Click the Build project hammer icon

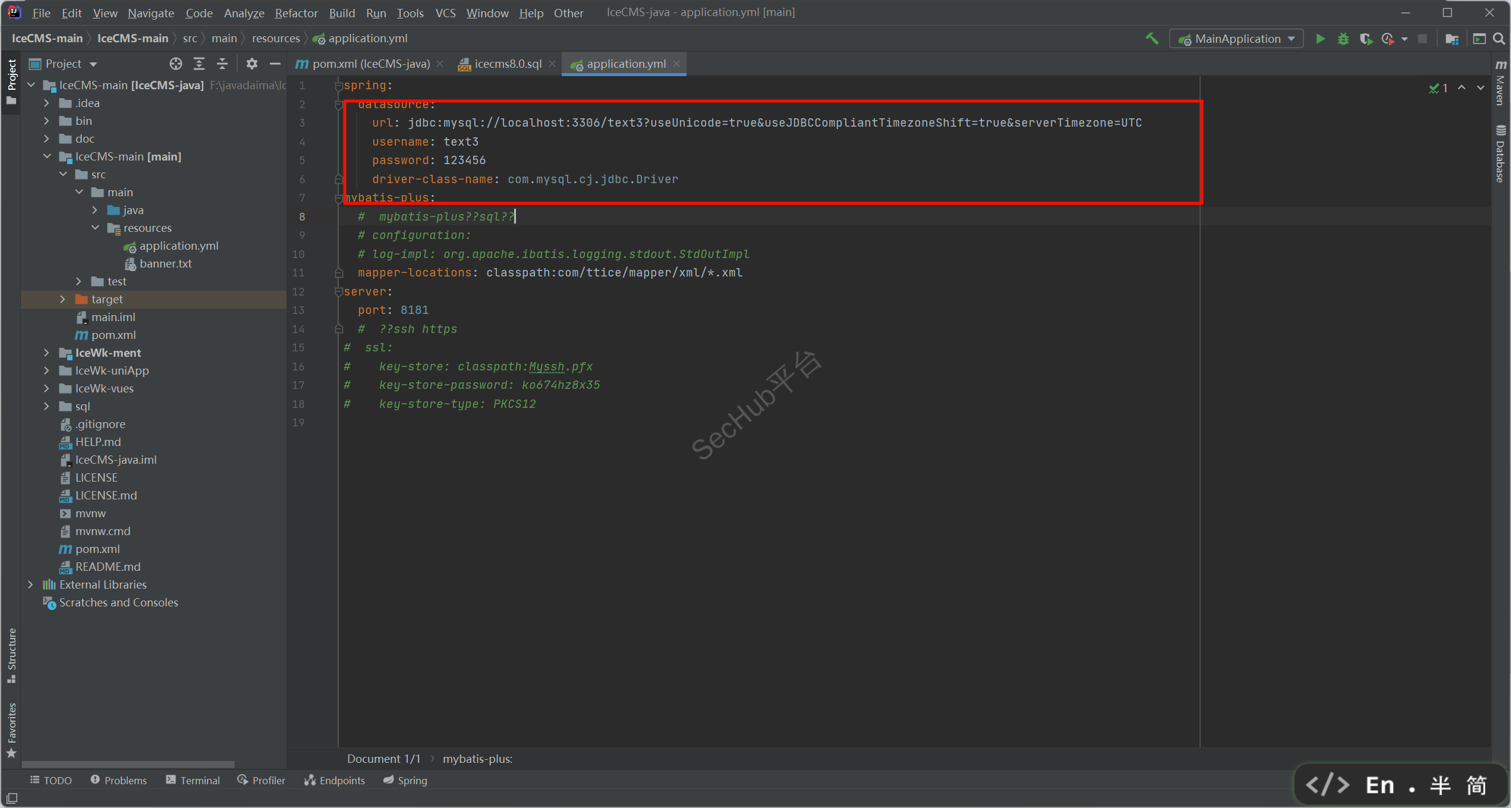1152,39
